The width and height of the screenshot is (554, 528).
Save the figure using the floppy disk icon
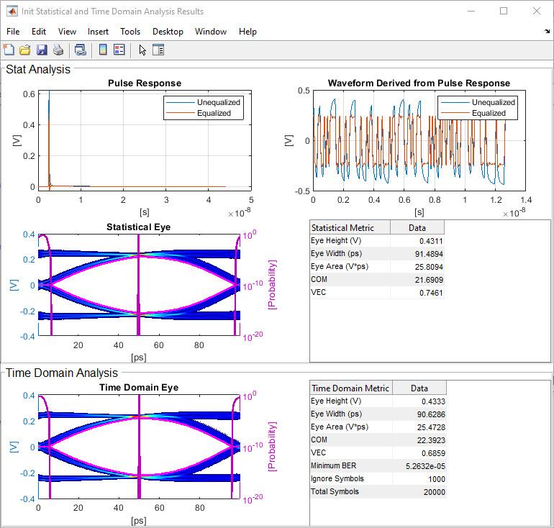coord(42,50)
